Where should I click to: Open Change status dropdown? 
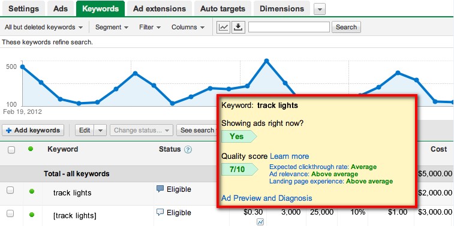click(142, 130)
